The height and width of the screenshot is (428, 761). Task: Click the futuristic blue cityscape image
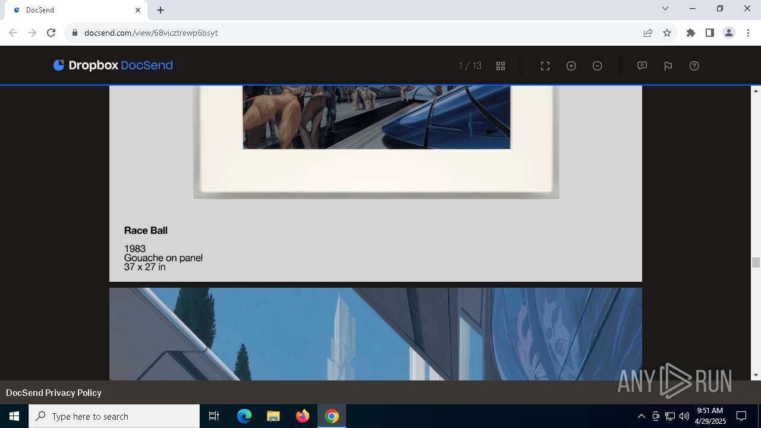[376, 334]
